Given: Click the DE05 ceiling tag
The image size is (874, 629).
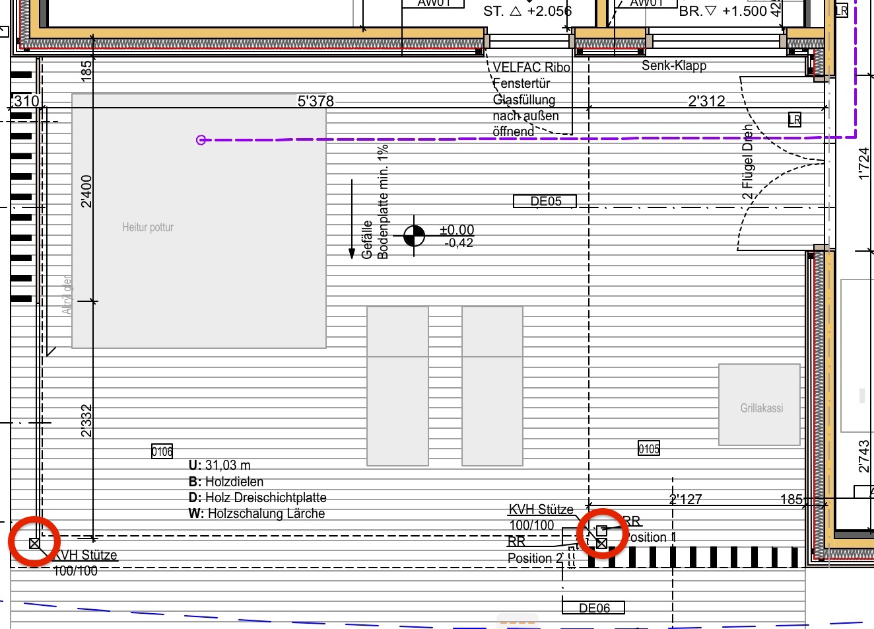Looking at the screenshot, I should point(545,201).
